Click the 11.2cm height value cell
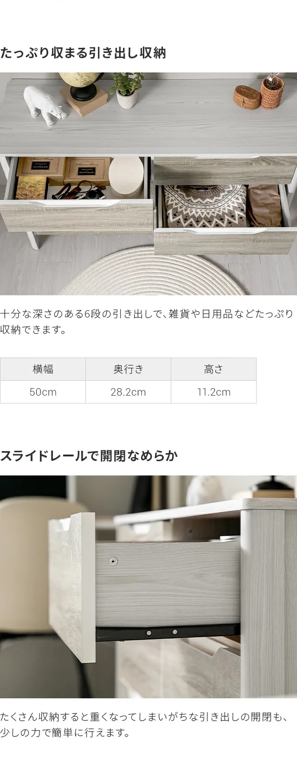 [x=213, y=392]
